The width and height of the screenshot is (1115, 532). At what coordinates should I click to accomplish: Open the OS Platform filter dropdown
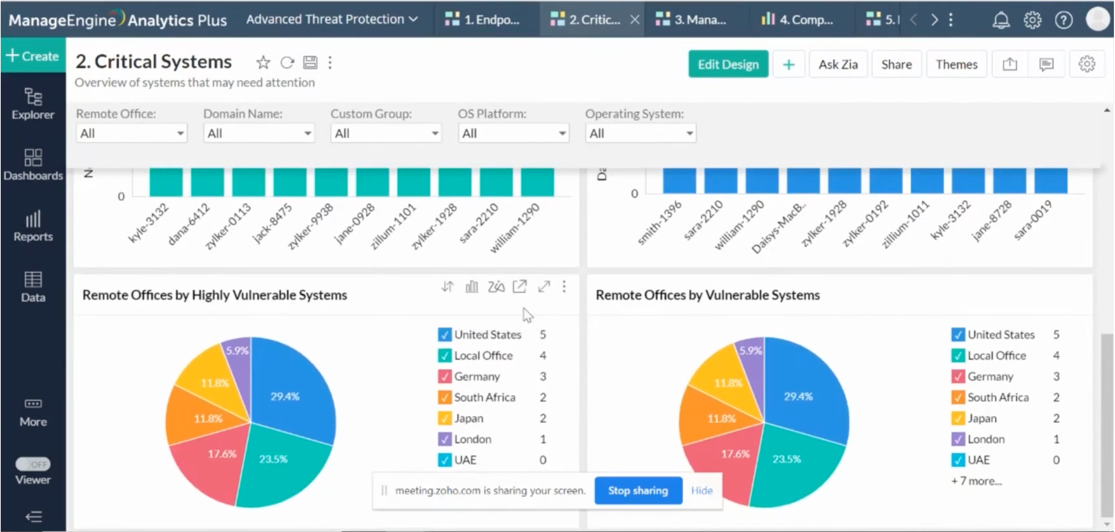[x=513, y=133]
